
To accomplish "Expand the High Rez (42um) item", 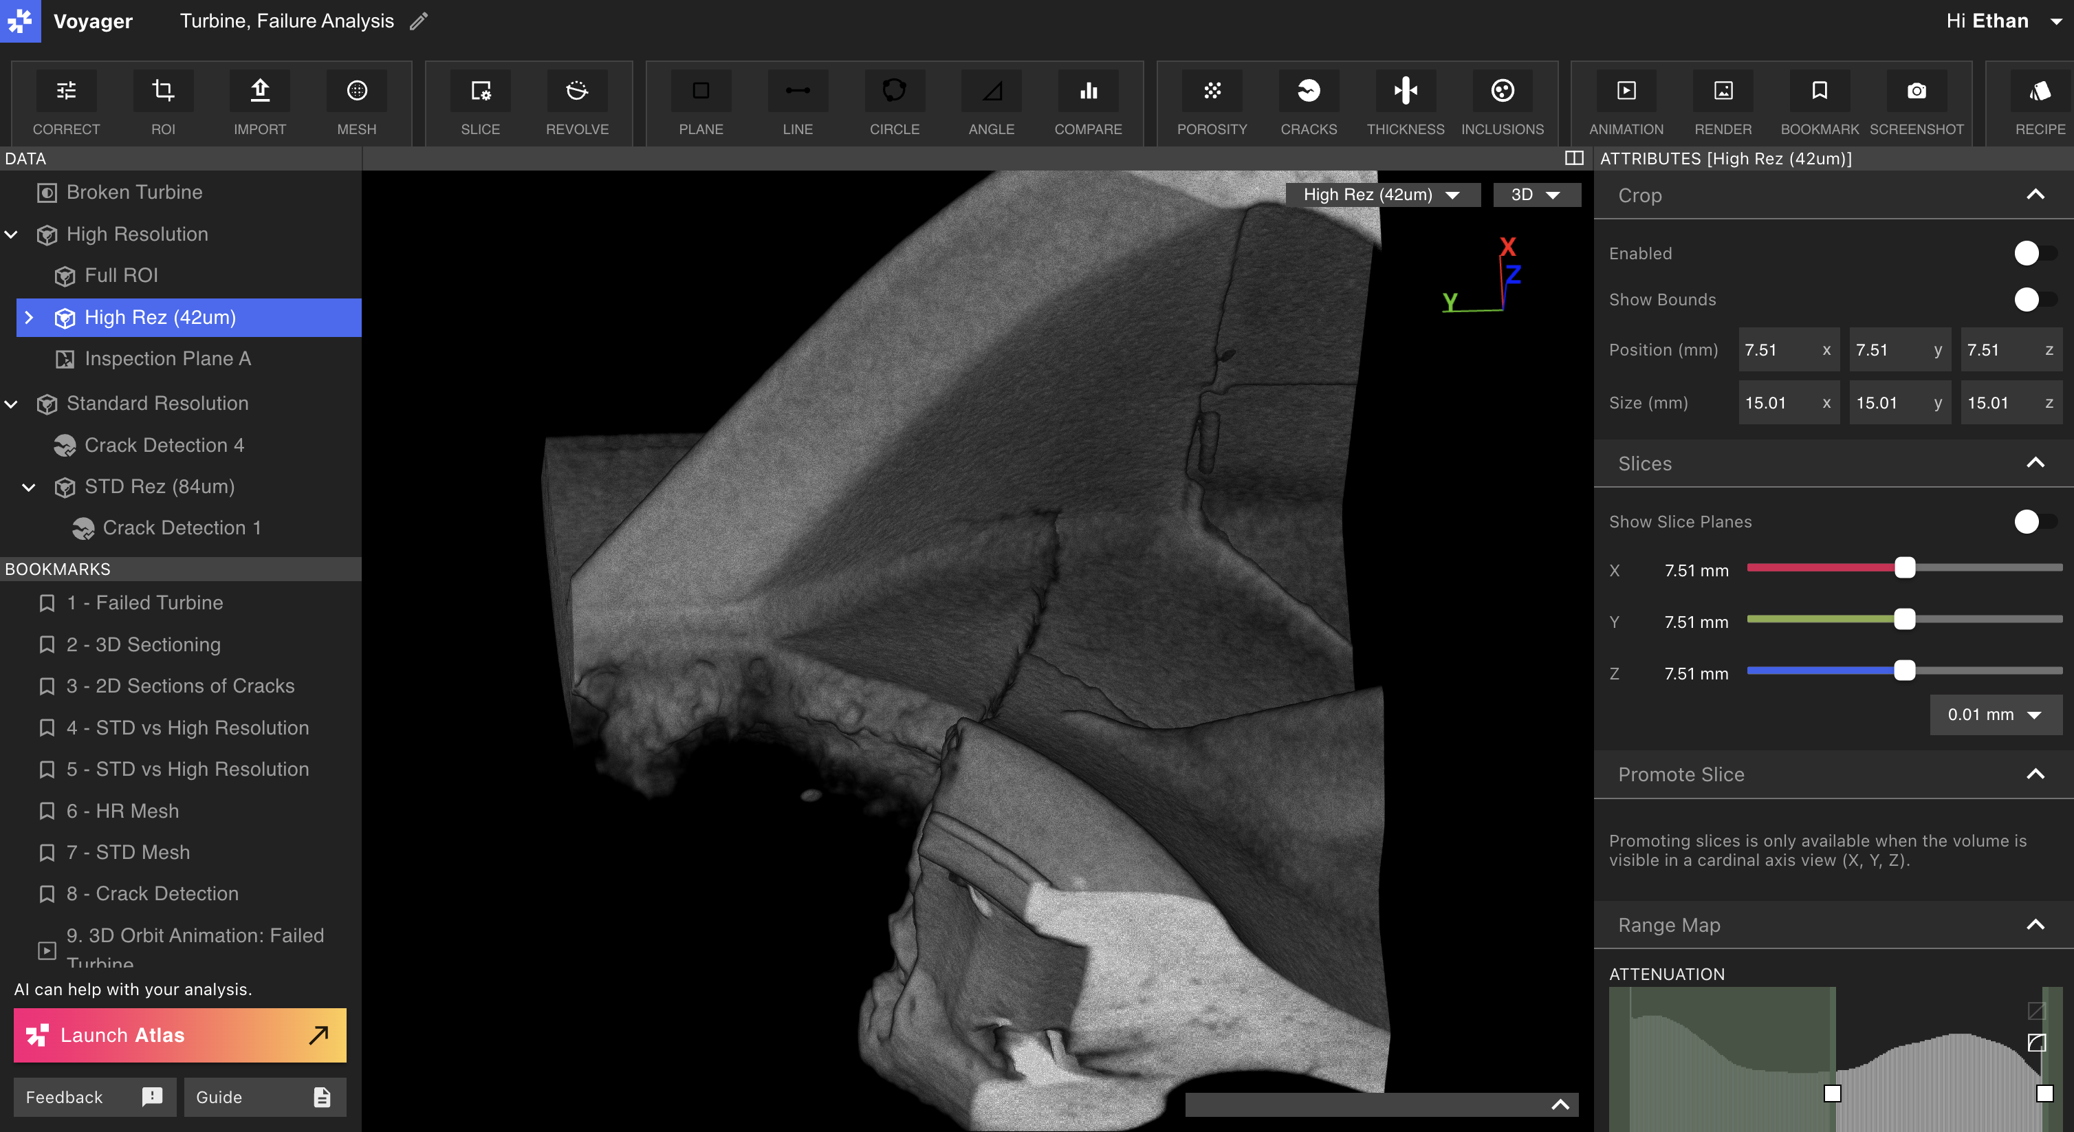I will (x=30, y=317).
